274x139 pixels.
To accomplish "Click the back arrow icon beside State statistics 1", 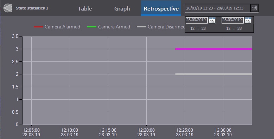I will (8, 8).
